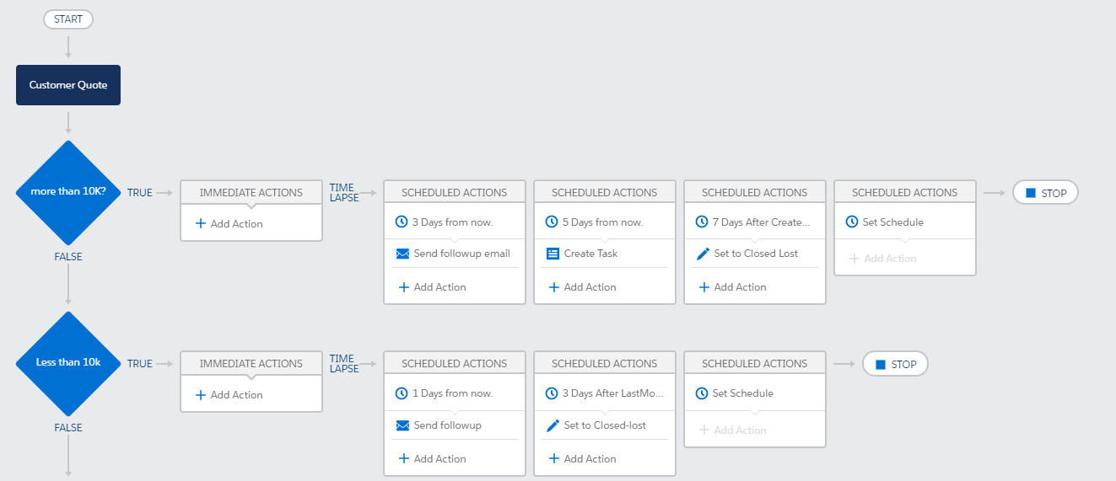Click Set Schedule in the top-row scheduled box
1116x481 pixels.
tap(892, 222)
